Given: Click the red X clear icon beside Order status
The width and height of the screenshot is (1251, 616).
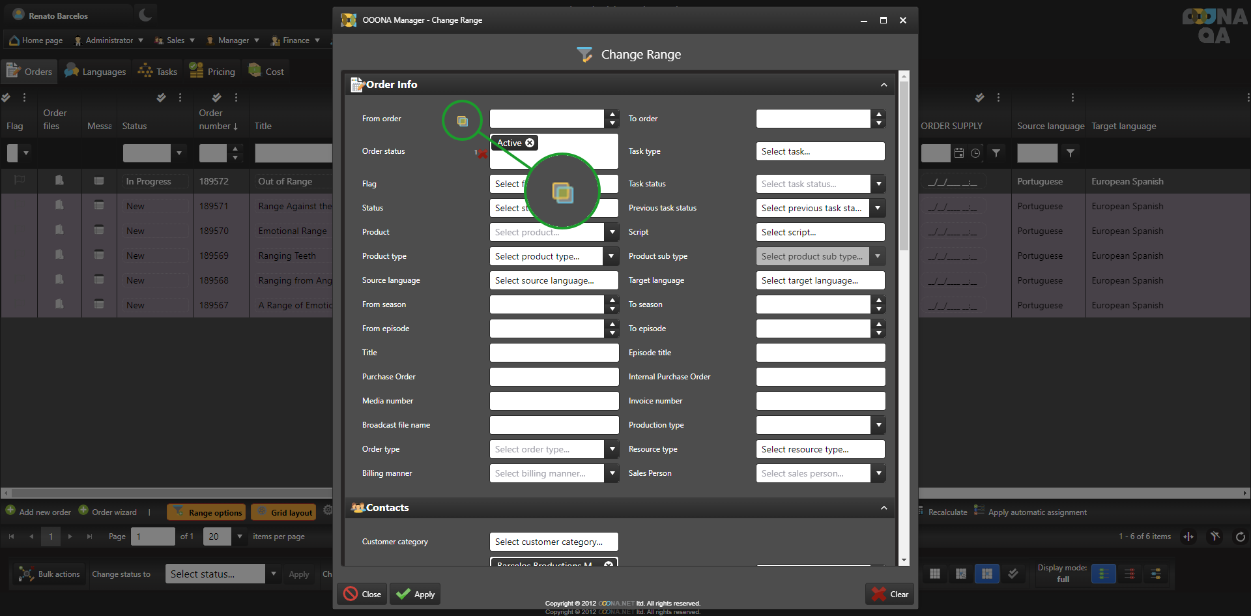Looking at the screenshot, I should point(482,154).
